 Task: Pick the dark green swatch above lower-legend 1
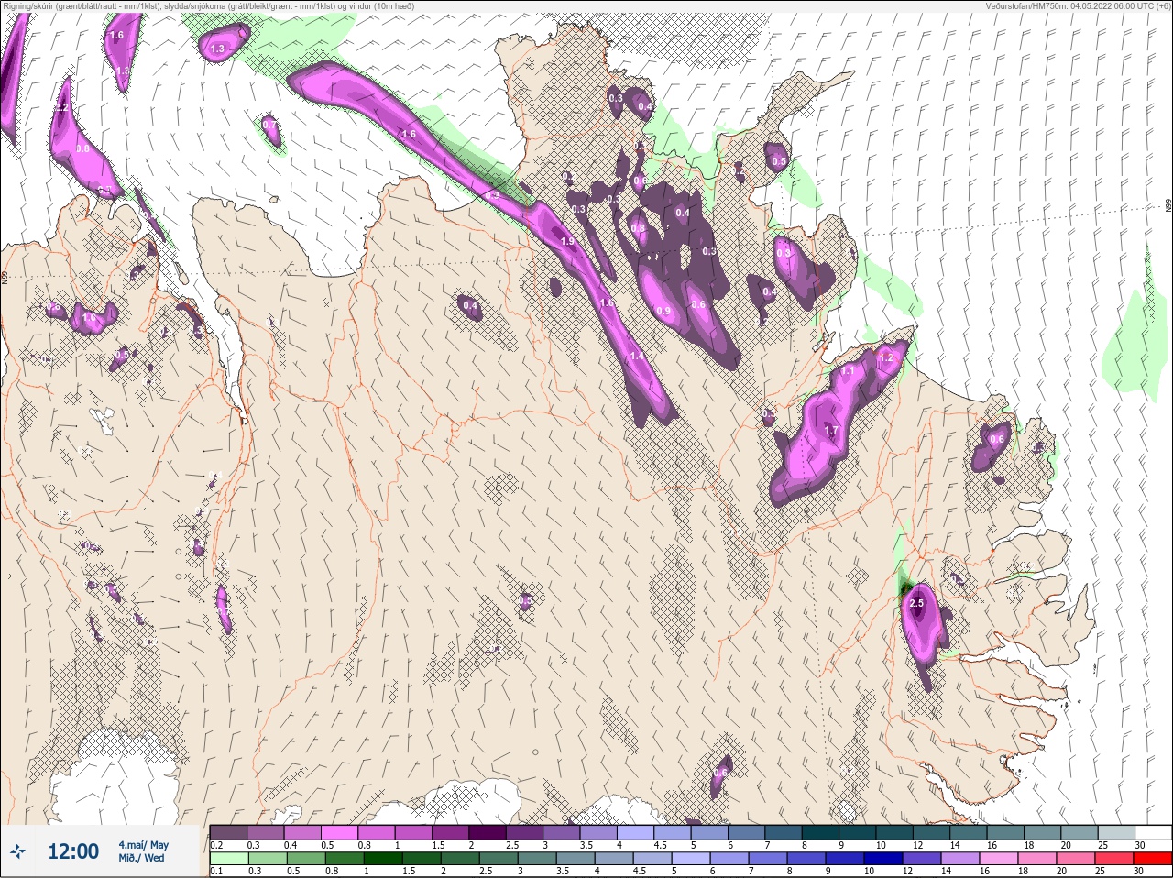tap(383, 859)
